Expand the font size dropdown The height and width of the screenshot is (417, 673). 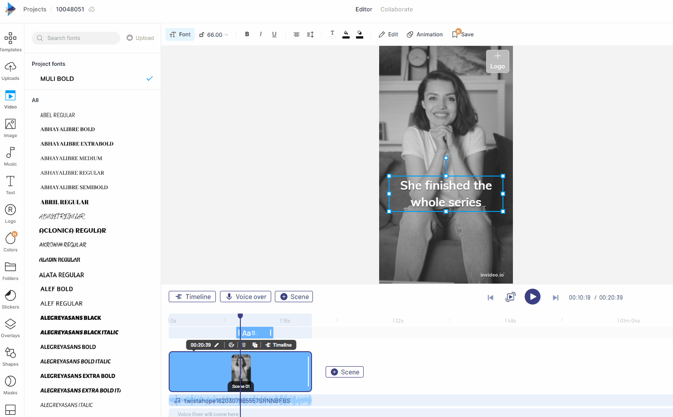(225, 34)
